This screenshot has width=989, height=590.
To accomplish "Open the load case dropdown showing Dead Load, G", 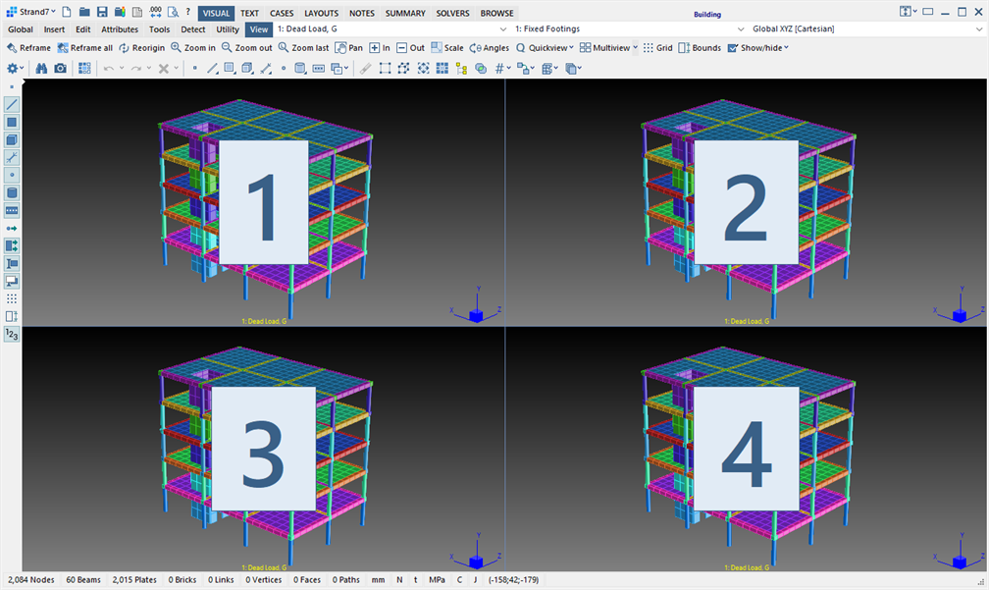I will tap(391, 29).
